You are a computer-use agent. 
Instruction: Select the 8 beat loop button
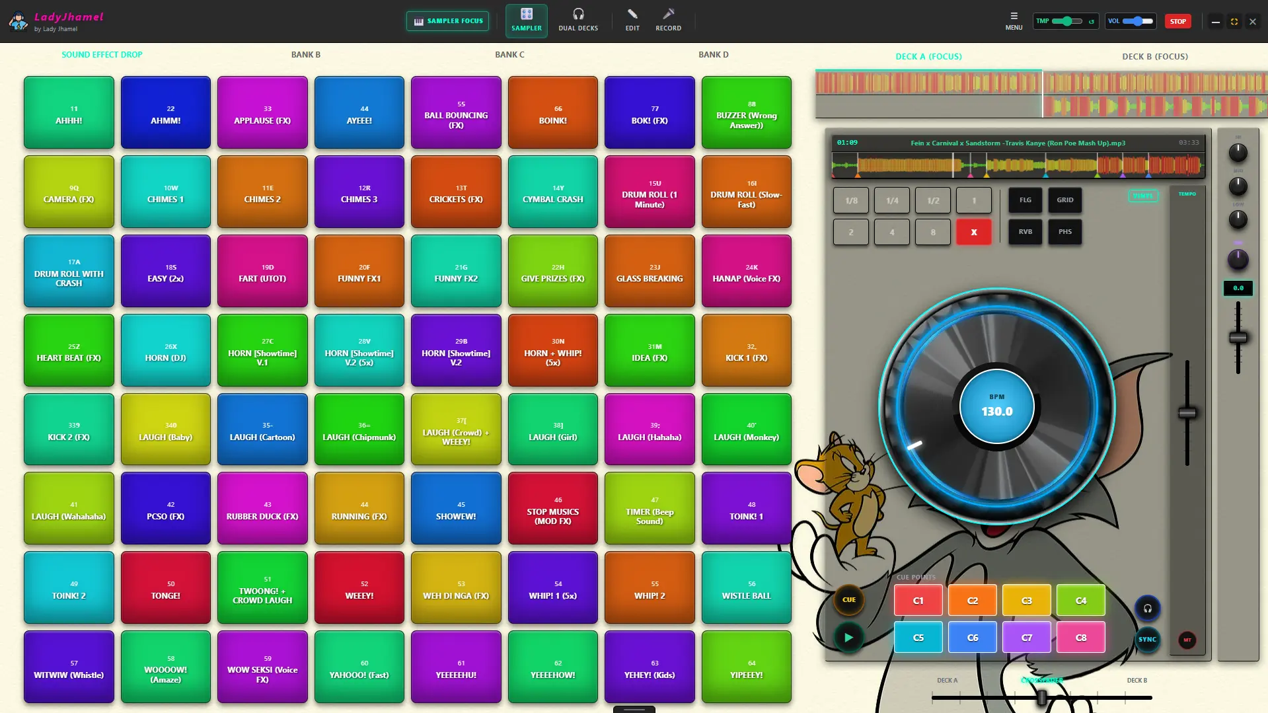click(x=933, y=232)
